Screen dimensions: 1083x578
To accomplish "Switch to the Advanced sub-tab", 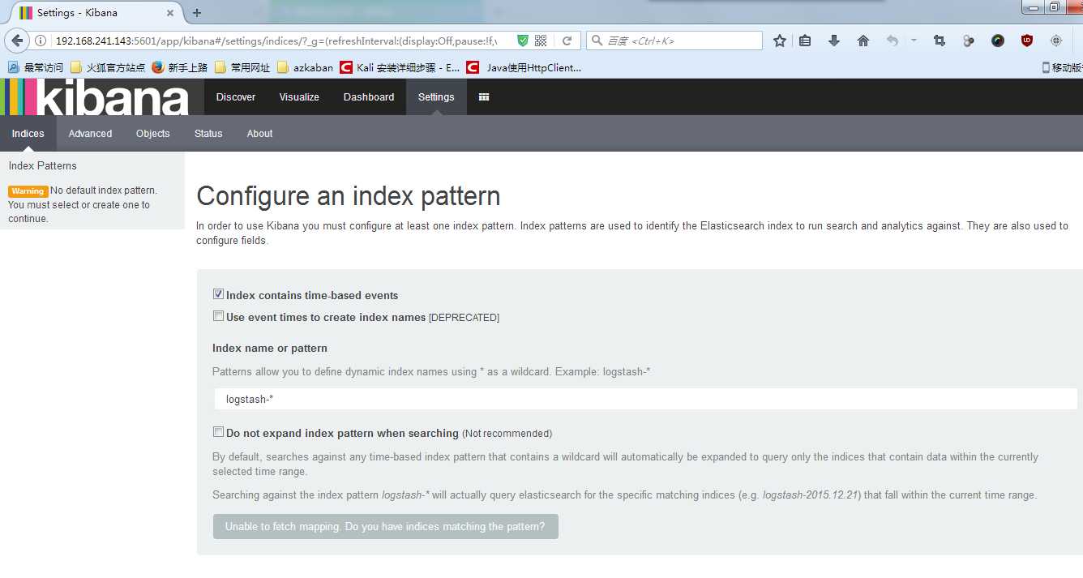I will (x=90, y=133).
